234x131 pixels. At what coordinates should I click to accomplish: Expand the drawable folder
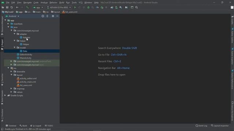pos(11,72)
